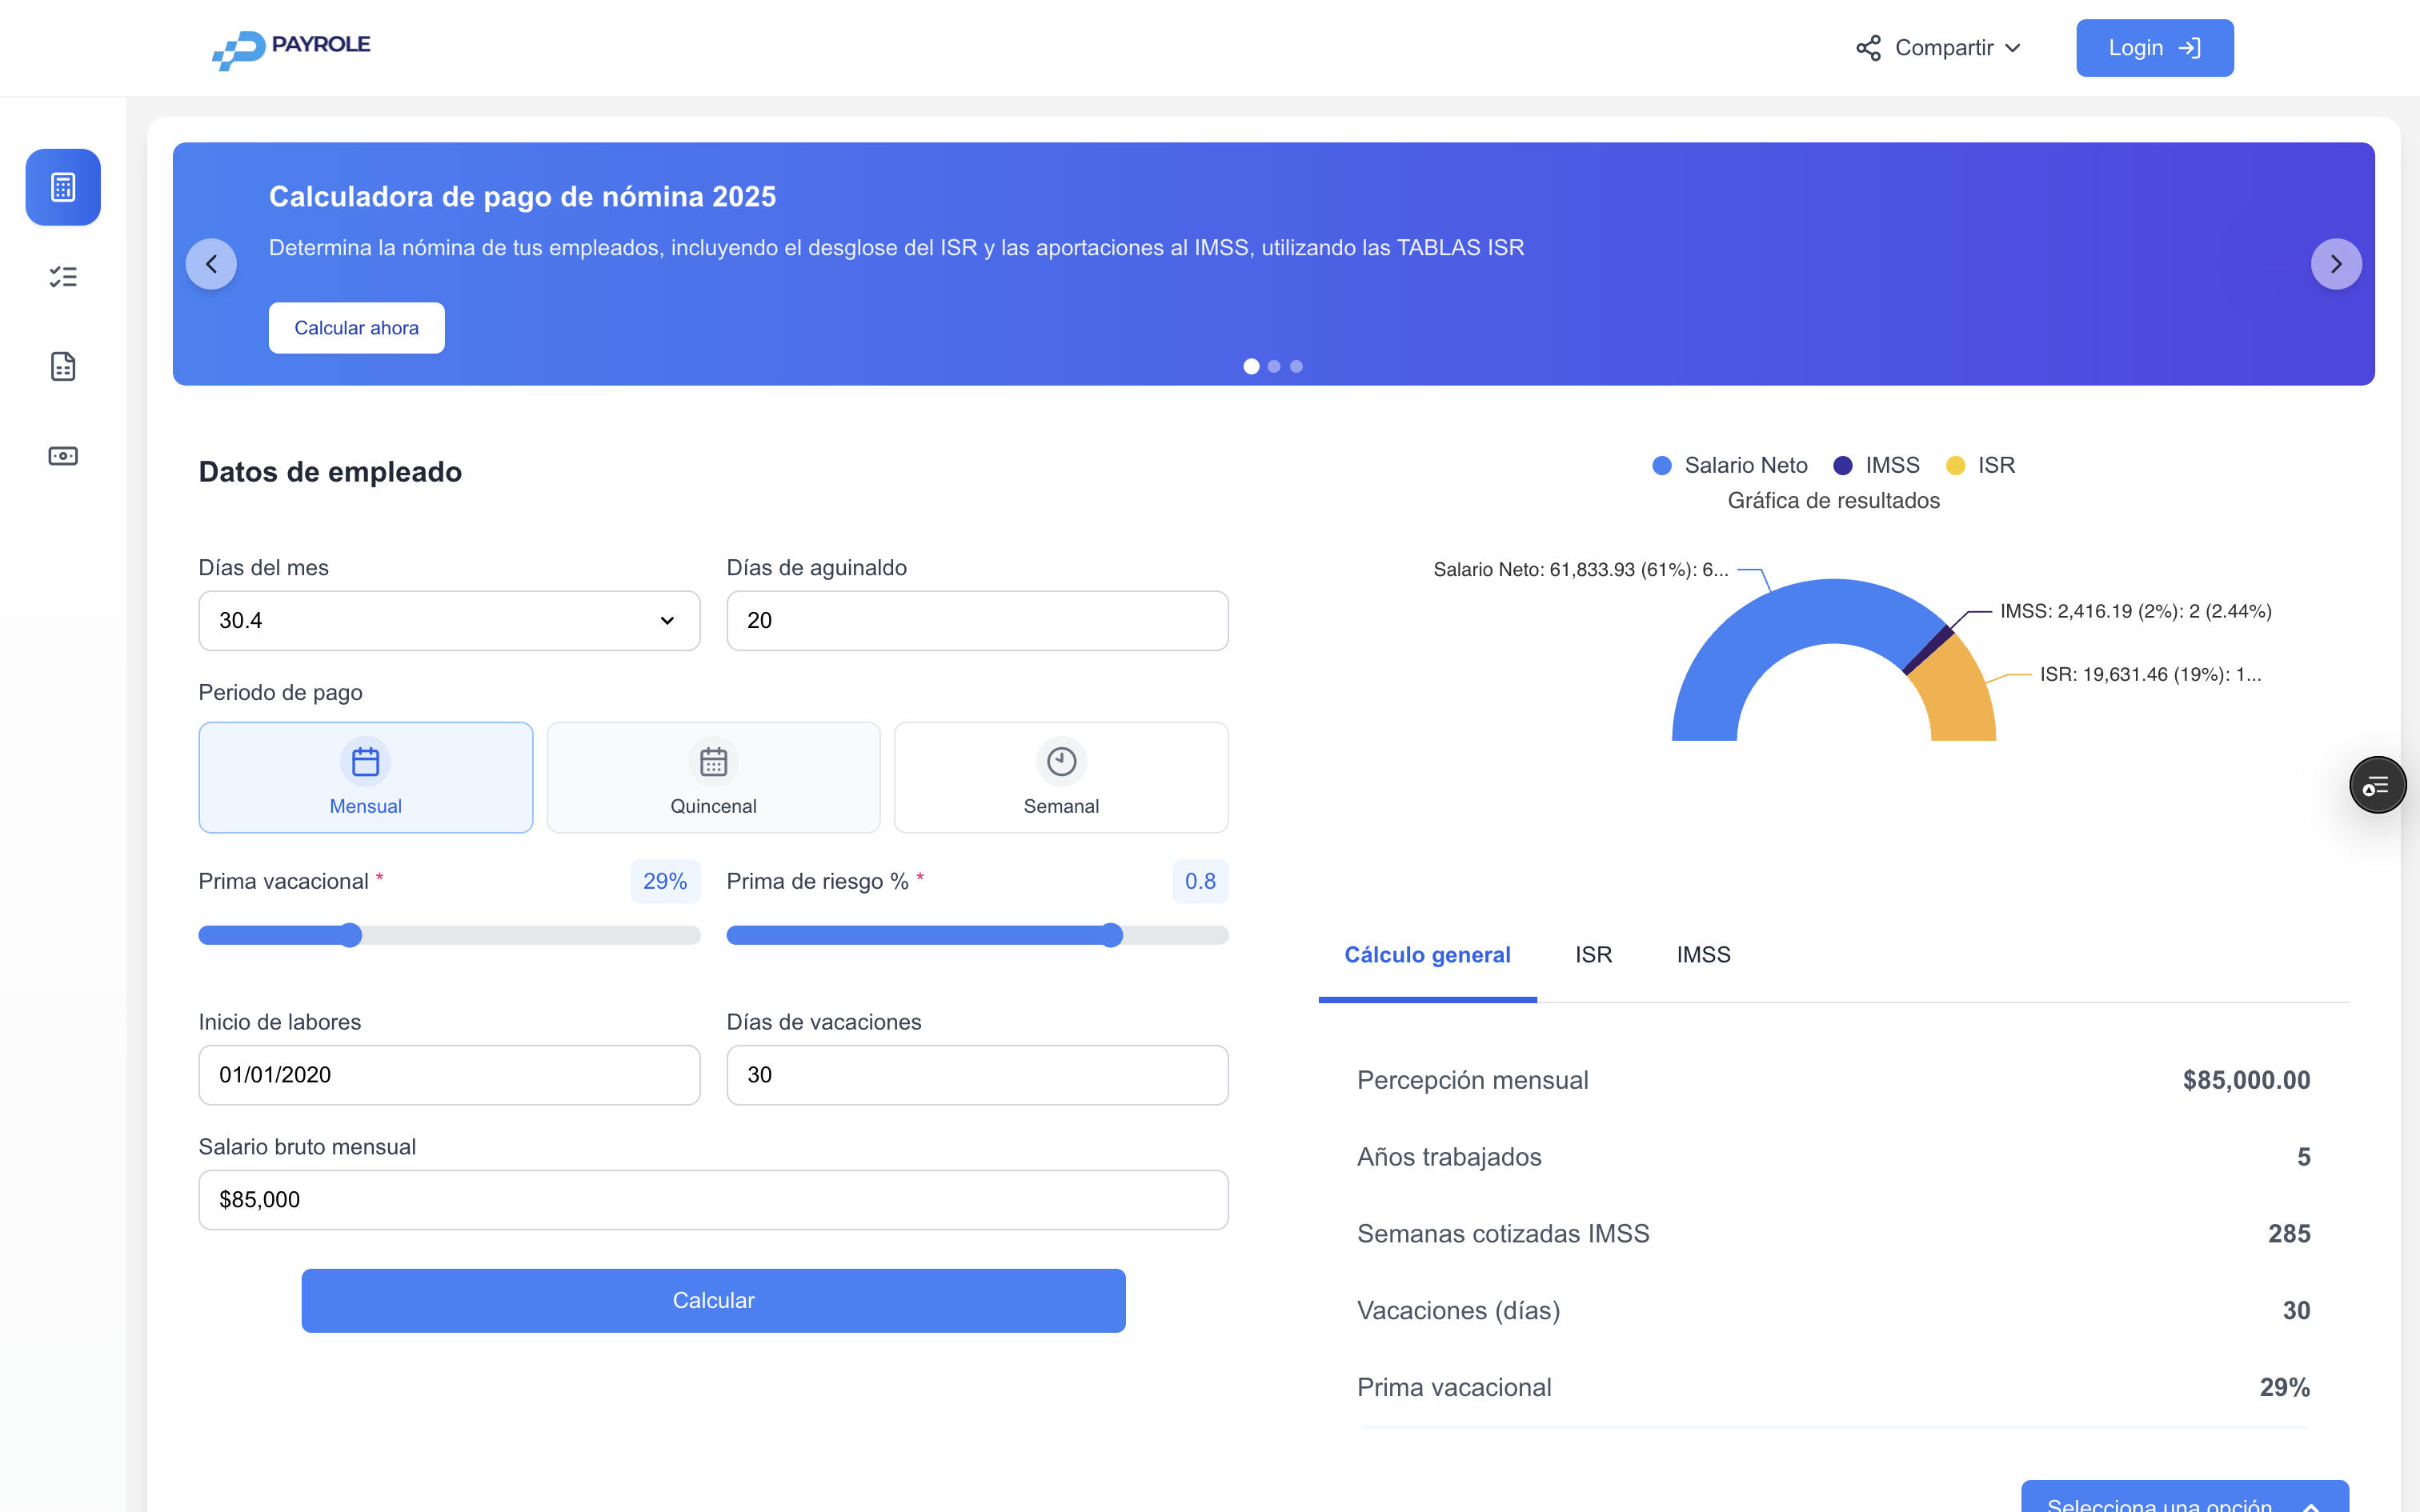
Task: Select the Quincenal pay period option
Action: (x=713, y=777)
